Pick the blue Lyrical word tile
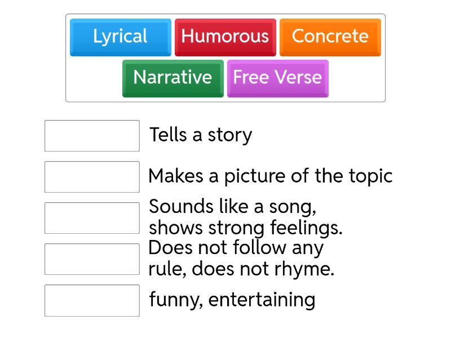The height and width of the screenshot is (338, 451). (120, 37)
